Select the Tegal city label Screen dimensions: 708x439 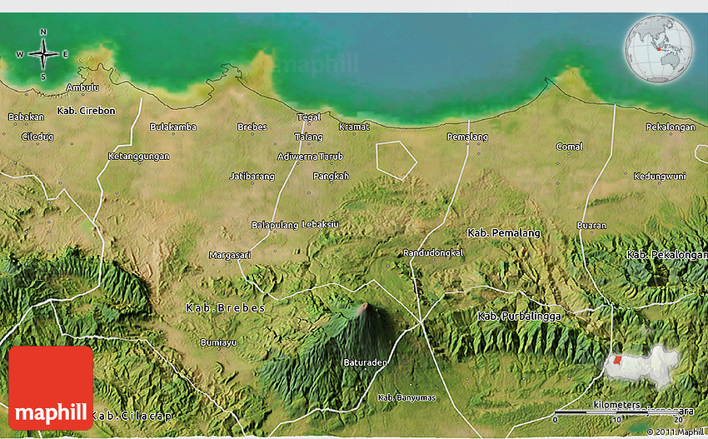pyautogui.click(x=309, y=117)
